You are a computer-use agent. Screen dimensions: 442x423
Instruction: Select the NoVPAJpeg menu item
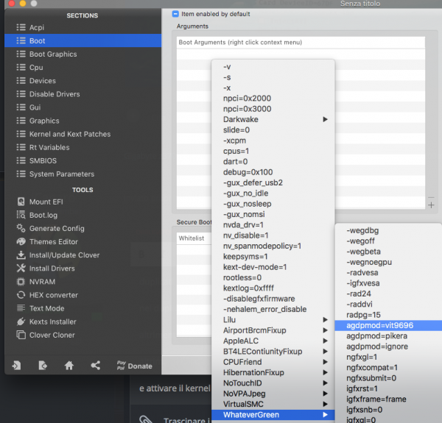coord(273,394)
